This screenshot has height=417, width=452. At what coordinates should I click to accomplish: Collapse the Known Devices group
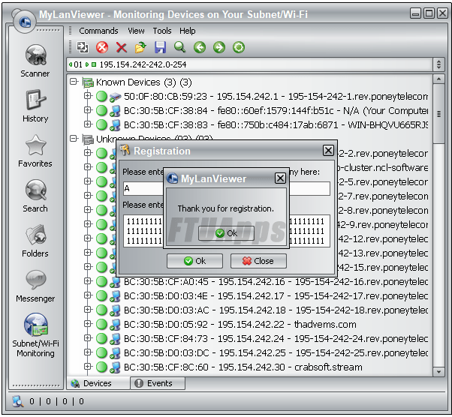coord(74,82)
